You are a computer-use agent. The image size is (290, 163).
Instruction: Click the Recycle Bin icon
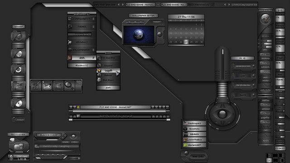point(19,146)
